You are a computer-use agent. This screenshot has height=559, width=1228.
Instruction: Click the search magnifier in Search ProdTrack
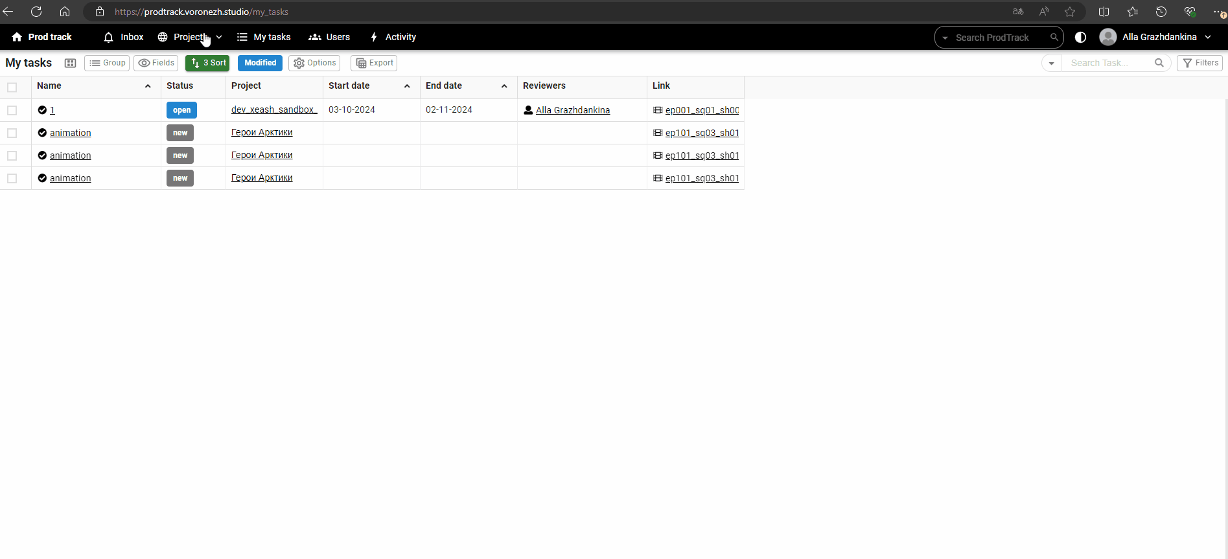coord(1054,37)
